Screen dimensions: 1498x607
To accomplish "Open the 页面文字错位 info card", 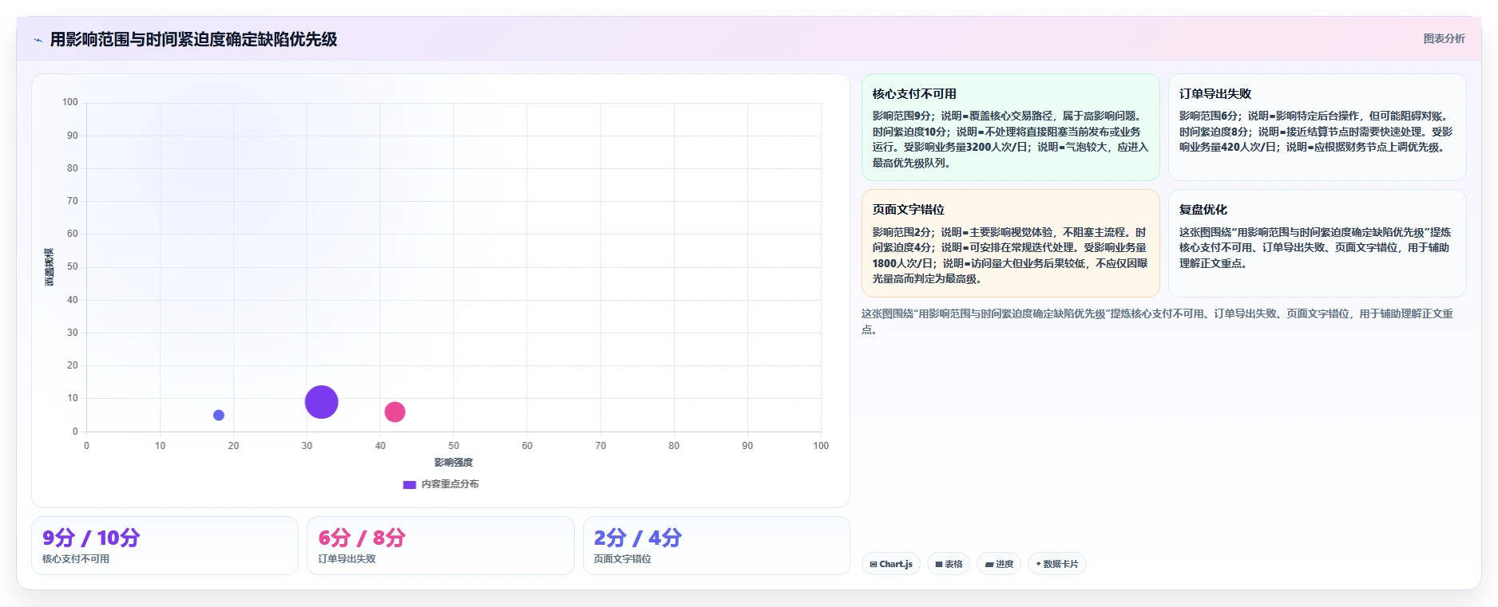I will click(1010, 243).
